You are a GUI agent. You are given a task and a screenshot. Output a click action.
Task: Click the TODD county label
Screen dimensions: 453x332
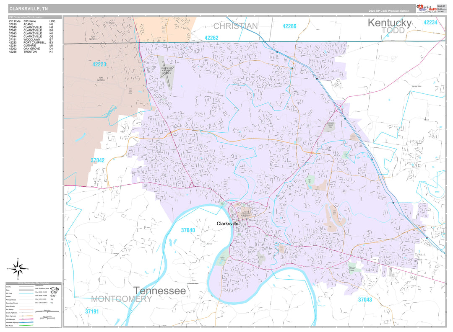pos(393,31)
